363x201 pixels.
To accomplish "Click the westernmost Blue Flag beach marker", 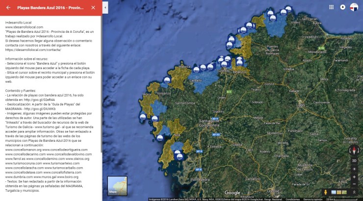I will 143,117.
